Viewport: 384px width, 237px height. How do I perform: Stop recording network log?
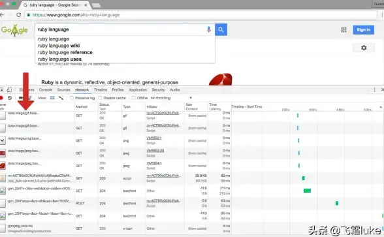coord(1,98)
